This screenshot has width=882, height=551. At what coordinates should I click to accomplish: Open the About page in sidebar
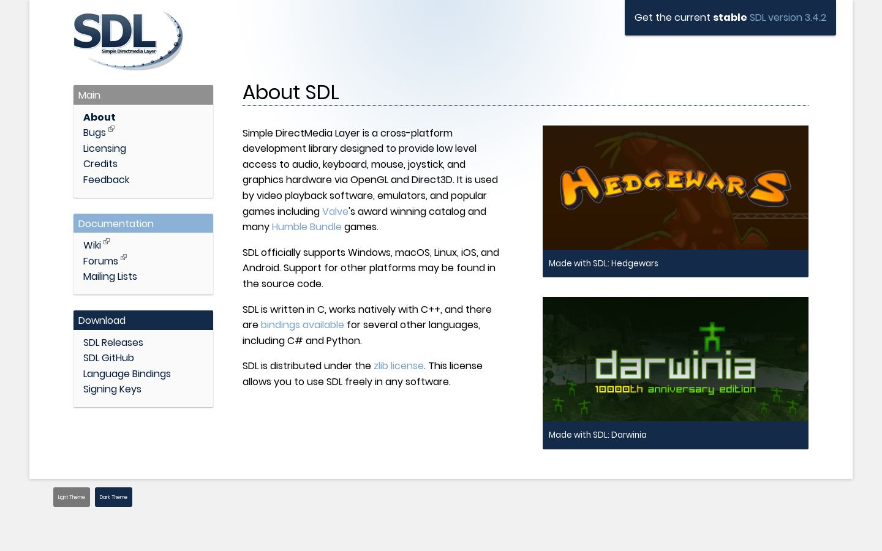click(x=99, y=117)
